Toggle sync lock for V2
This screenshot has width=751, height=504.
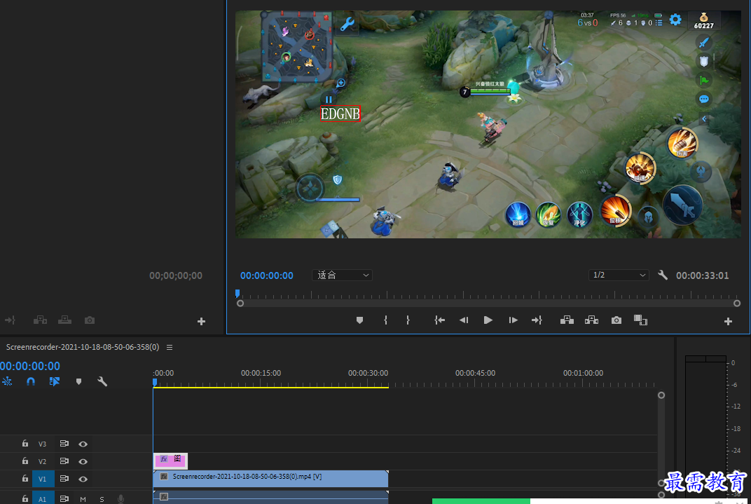(x=64, y=461)
